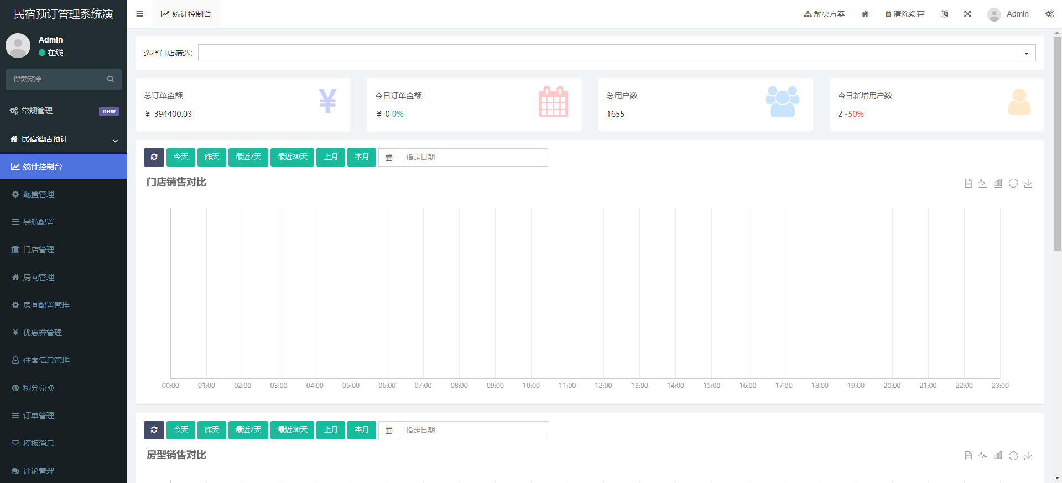Viewport: 1062px width, 483px height.
Task: Open the settings gears icon top right
Action: pyautogui.click(x=1049, y=14)
